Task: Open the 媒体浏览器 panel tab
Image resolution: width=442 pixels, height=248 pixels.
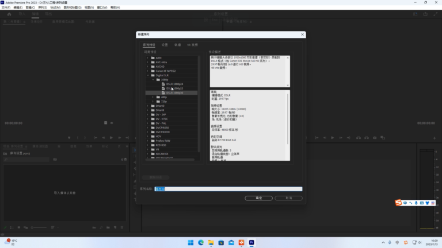Action: pyautogui.click(x=40, y=146)
